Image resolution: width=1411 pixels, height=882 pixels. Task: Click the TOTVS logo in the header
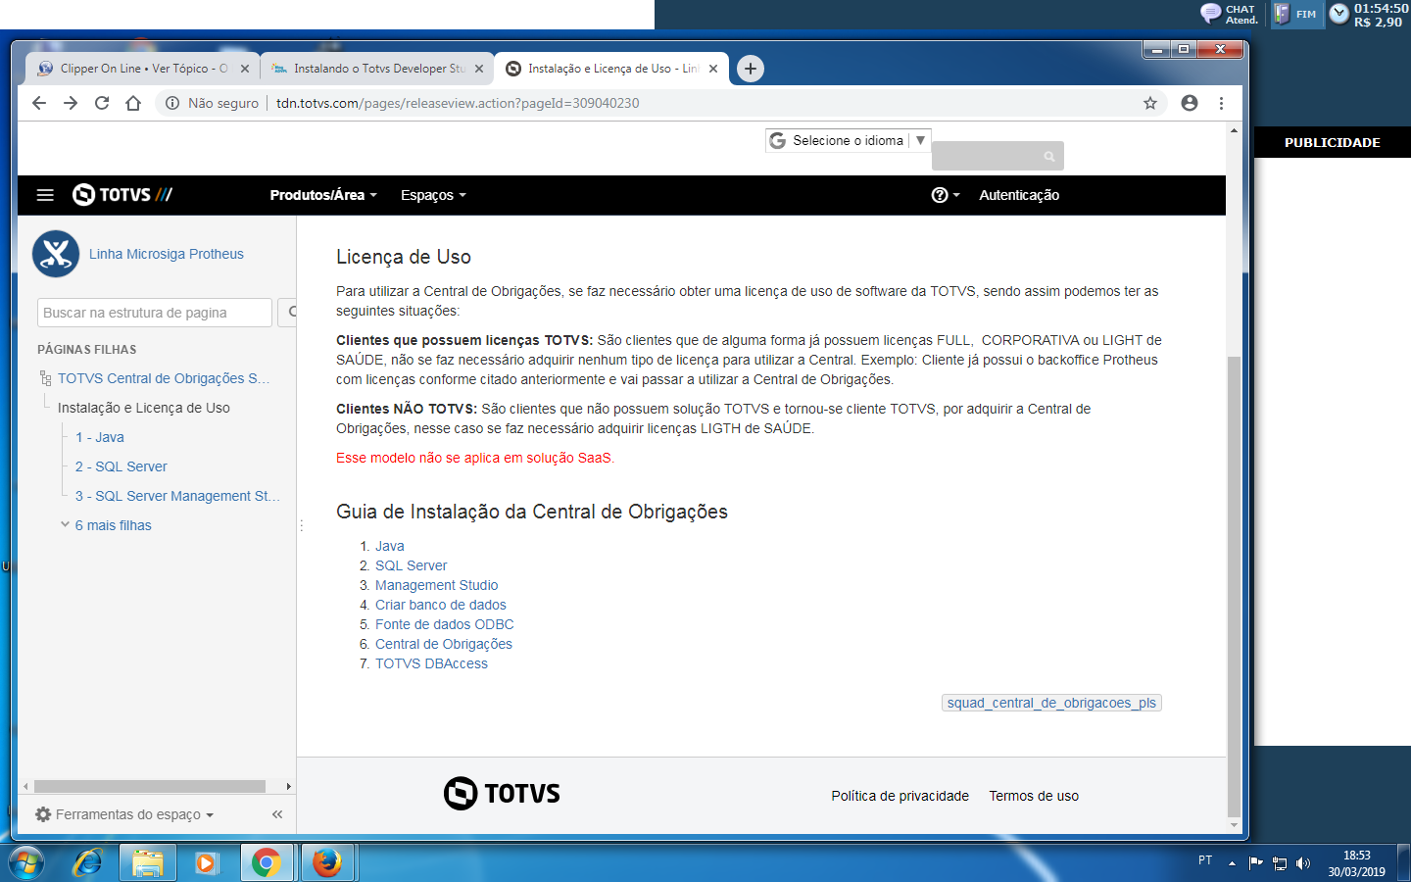click(122, 195)
